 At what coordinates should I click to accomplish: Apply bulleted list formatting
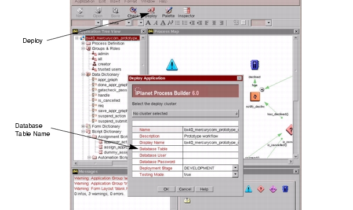tap(177, 23)
